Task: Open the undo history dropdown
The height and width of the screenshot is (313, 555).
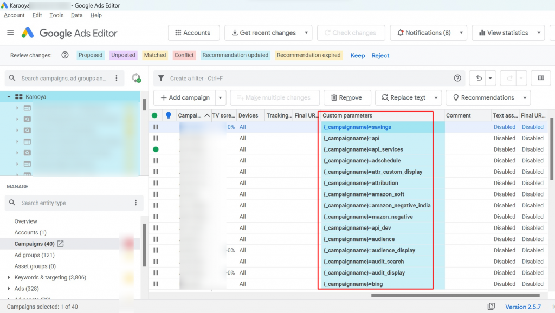Action: (490, 78)
